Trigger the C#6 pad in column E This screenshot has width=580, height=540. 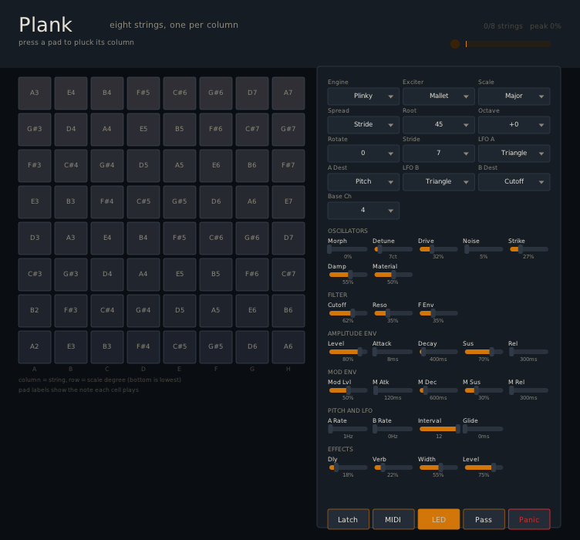180,93
